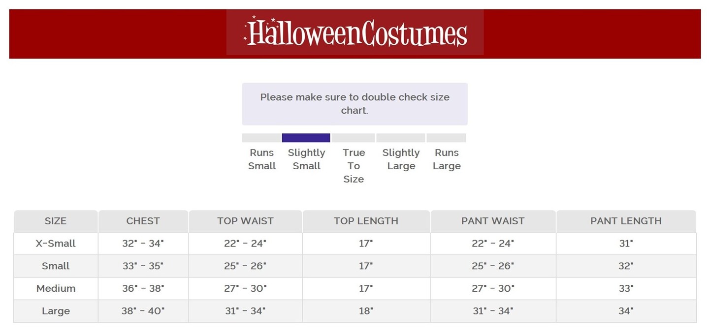Viewport: 709px width, 336px height.
Task: Click the HalloweenCostumes logo
Action: pyautogui.click(x=355, y=32)
